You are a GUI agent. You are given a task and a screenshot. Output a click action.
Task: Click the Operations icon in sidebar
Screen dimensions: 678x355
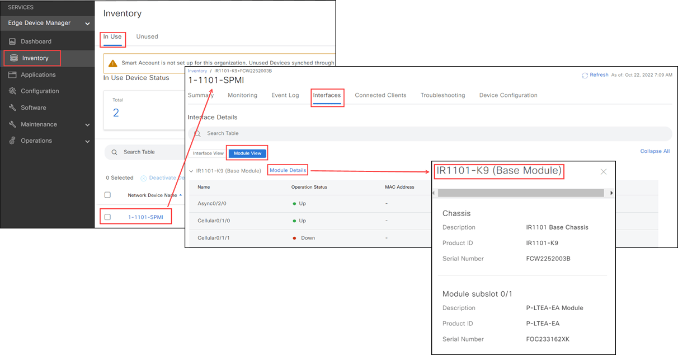(12, 141)
